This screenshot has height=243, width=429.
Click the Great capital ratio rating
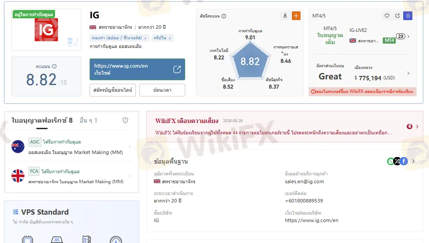[x=330, y=76]
